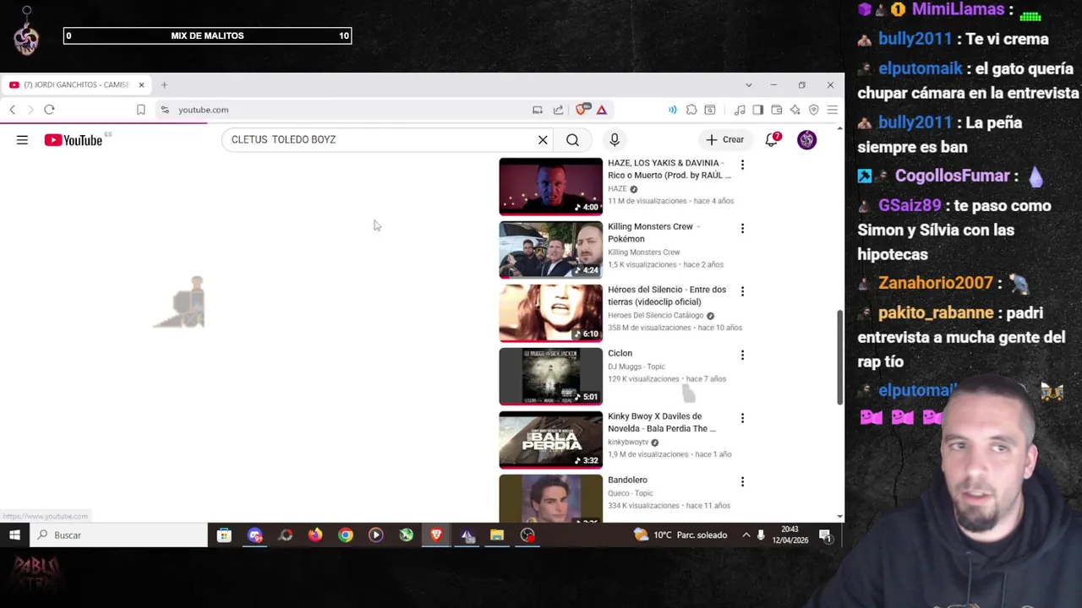
Task: Open more options for the Kinky Bwoy video
Action: click(x=742, y=418)
